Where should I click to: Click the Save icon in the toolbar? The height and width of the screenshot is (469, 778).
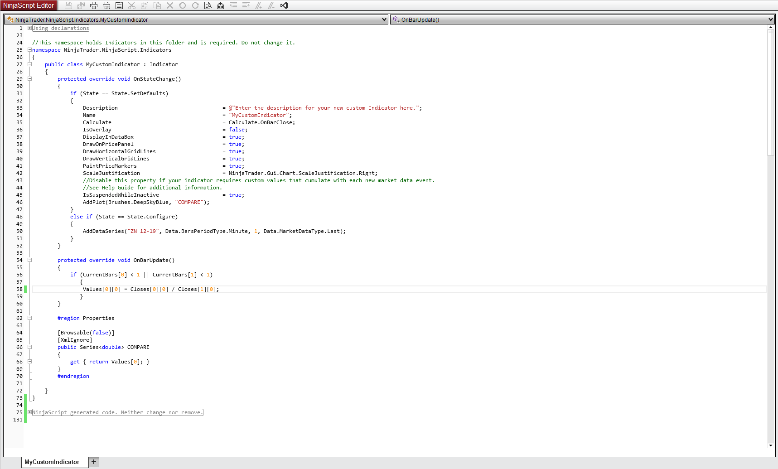tap(68, 5)
